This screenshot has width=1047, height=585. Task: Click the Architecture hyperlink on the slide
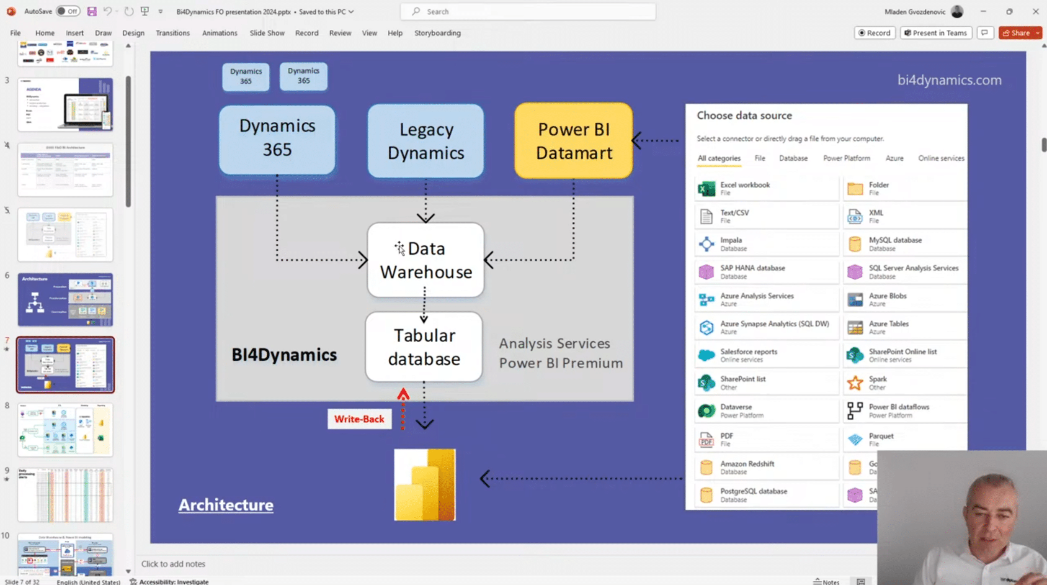(x=226, y=505)
